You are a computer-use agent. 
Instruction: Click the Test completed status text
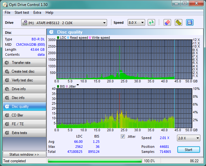[x=14, y=161]
